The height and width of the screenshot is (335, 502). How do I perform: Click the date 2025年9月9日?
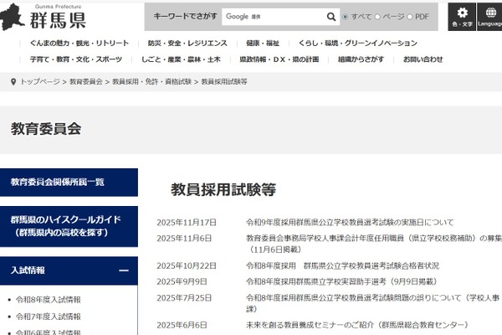(x=182, y=281)
